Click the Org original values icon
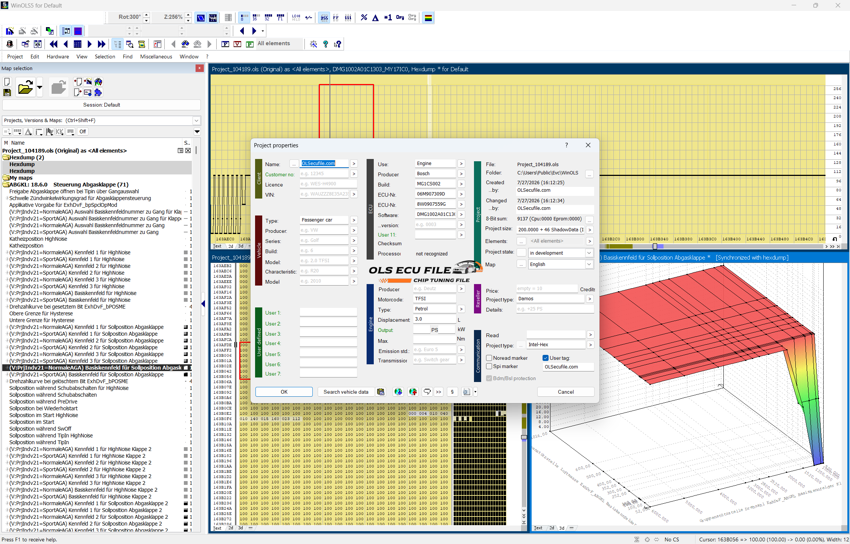 400,18
